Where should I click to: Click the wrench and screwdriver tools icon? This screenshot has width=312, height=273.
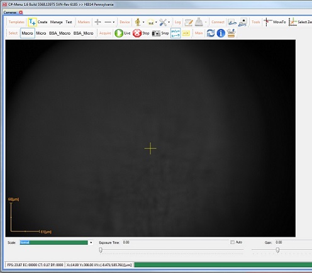[163, 22]
